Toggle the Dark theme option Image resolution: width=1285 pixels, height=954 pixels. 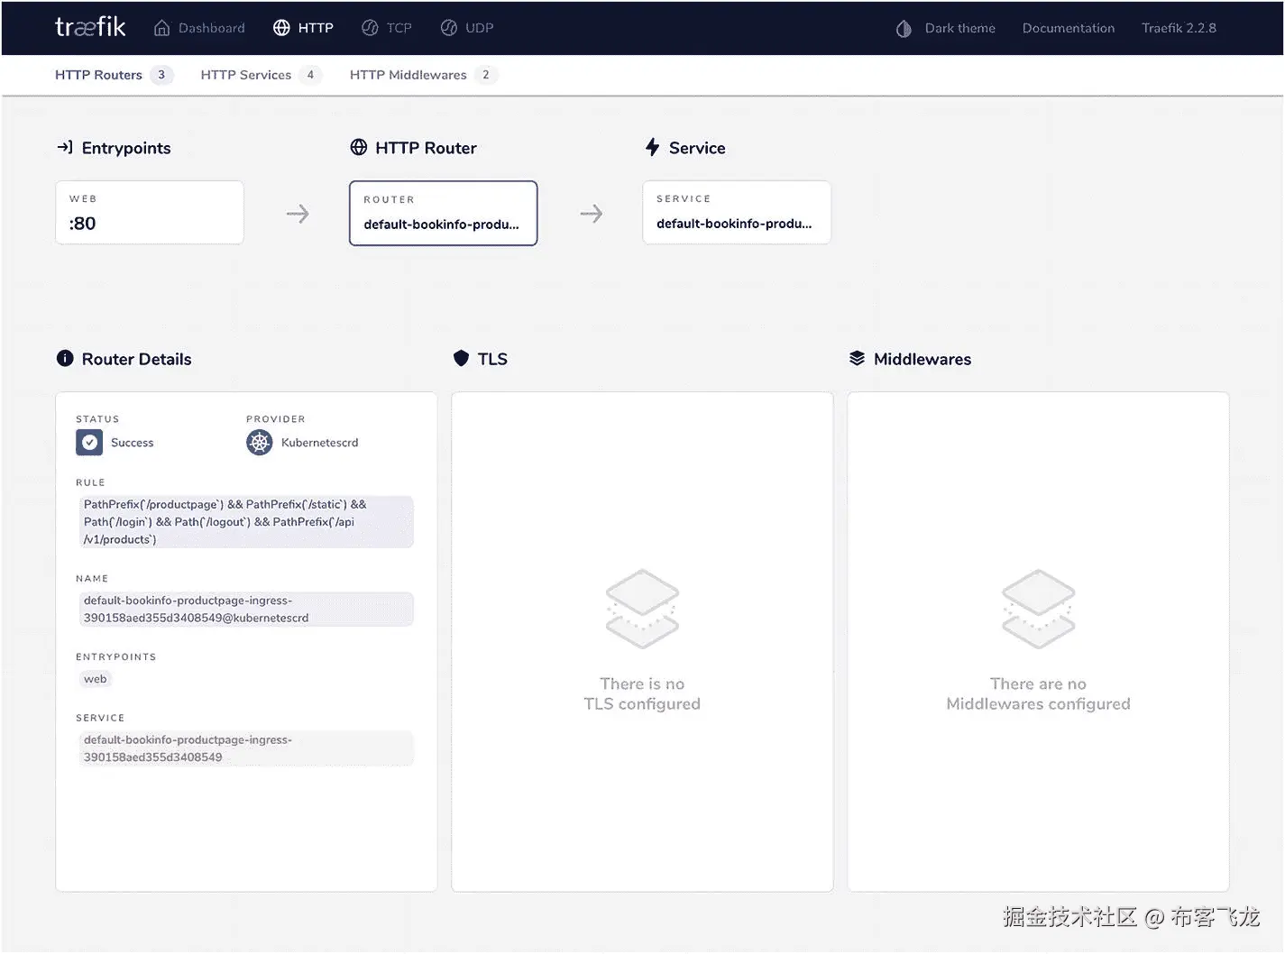[x=946, y=28]
